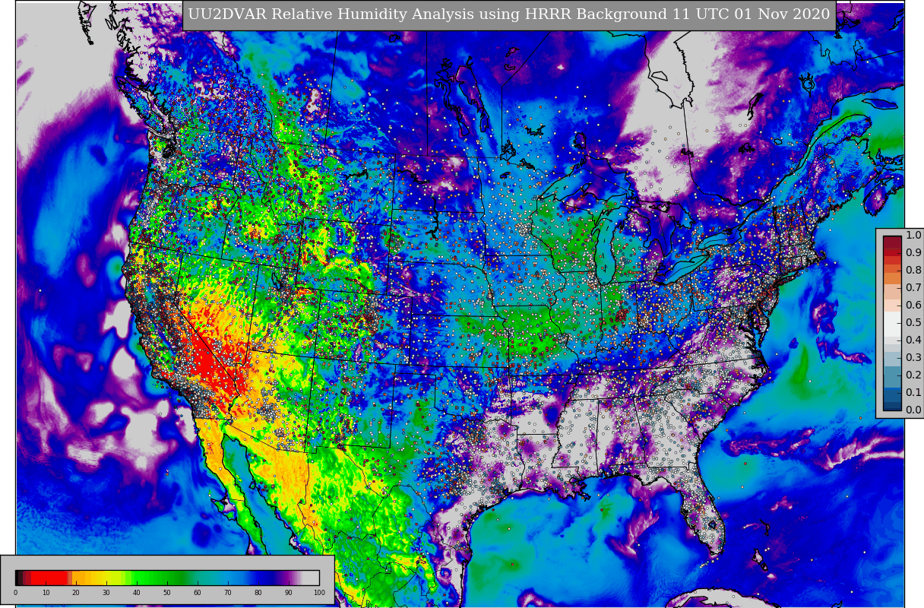Image resolution: width=924 pixels, height=608 pixels.
Task: Click the "20" tick on humidity colorbar
Action: [76, 593]
